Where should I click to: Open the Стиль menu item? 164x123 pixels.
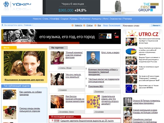click(46, 19)
